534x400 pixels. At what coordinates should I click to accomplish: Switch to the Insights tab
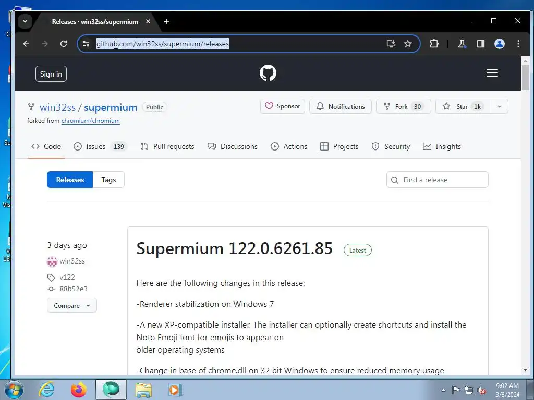(x=442, y=146)
